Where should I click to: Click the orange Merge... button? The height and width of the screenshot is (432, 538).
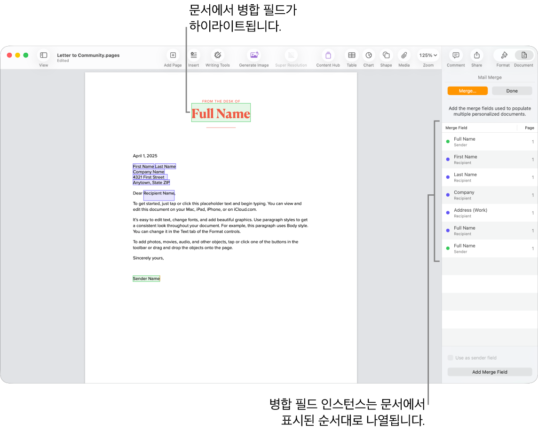467,91
